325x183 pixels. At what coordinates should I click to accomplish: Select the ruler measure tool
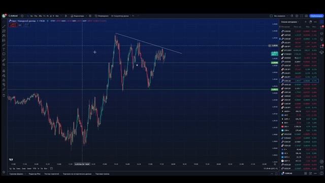(x=4, y=60)
